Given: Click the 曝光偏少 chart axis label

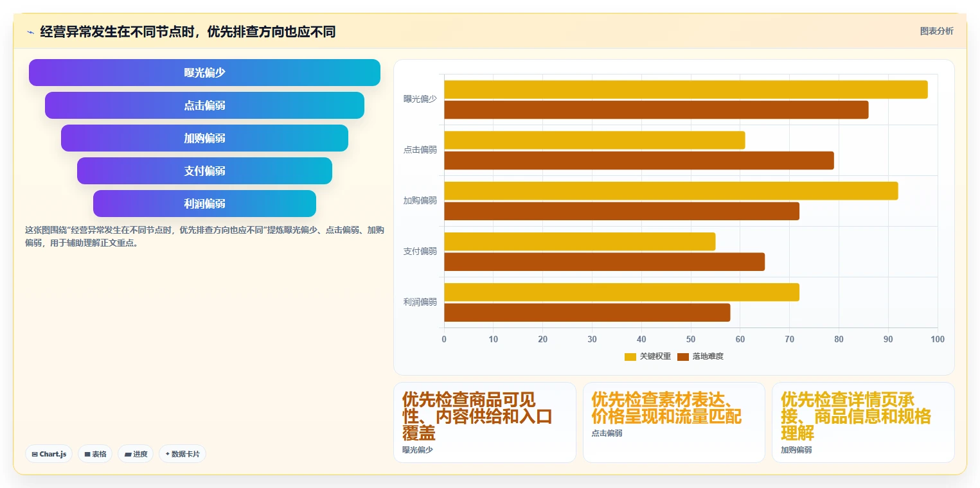Looking at the screenshot, I should (420, 99).
